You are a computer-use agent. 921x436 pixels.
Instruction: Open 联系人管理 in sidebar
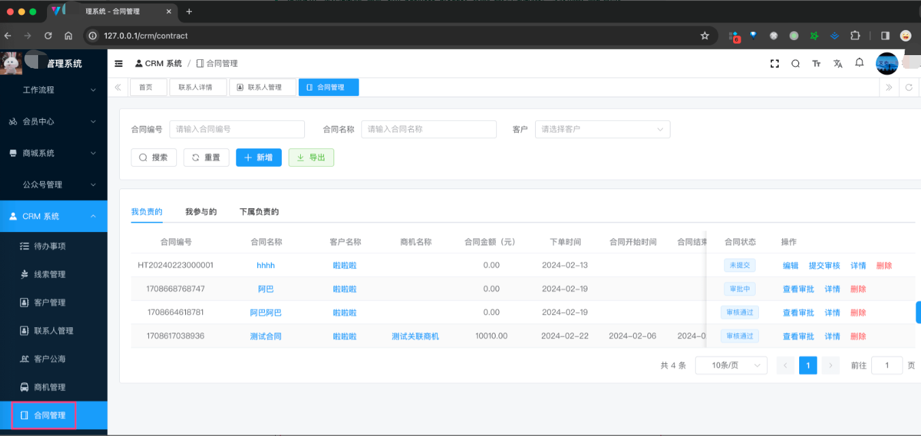click(x=54, y=331)
